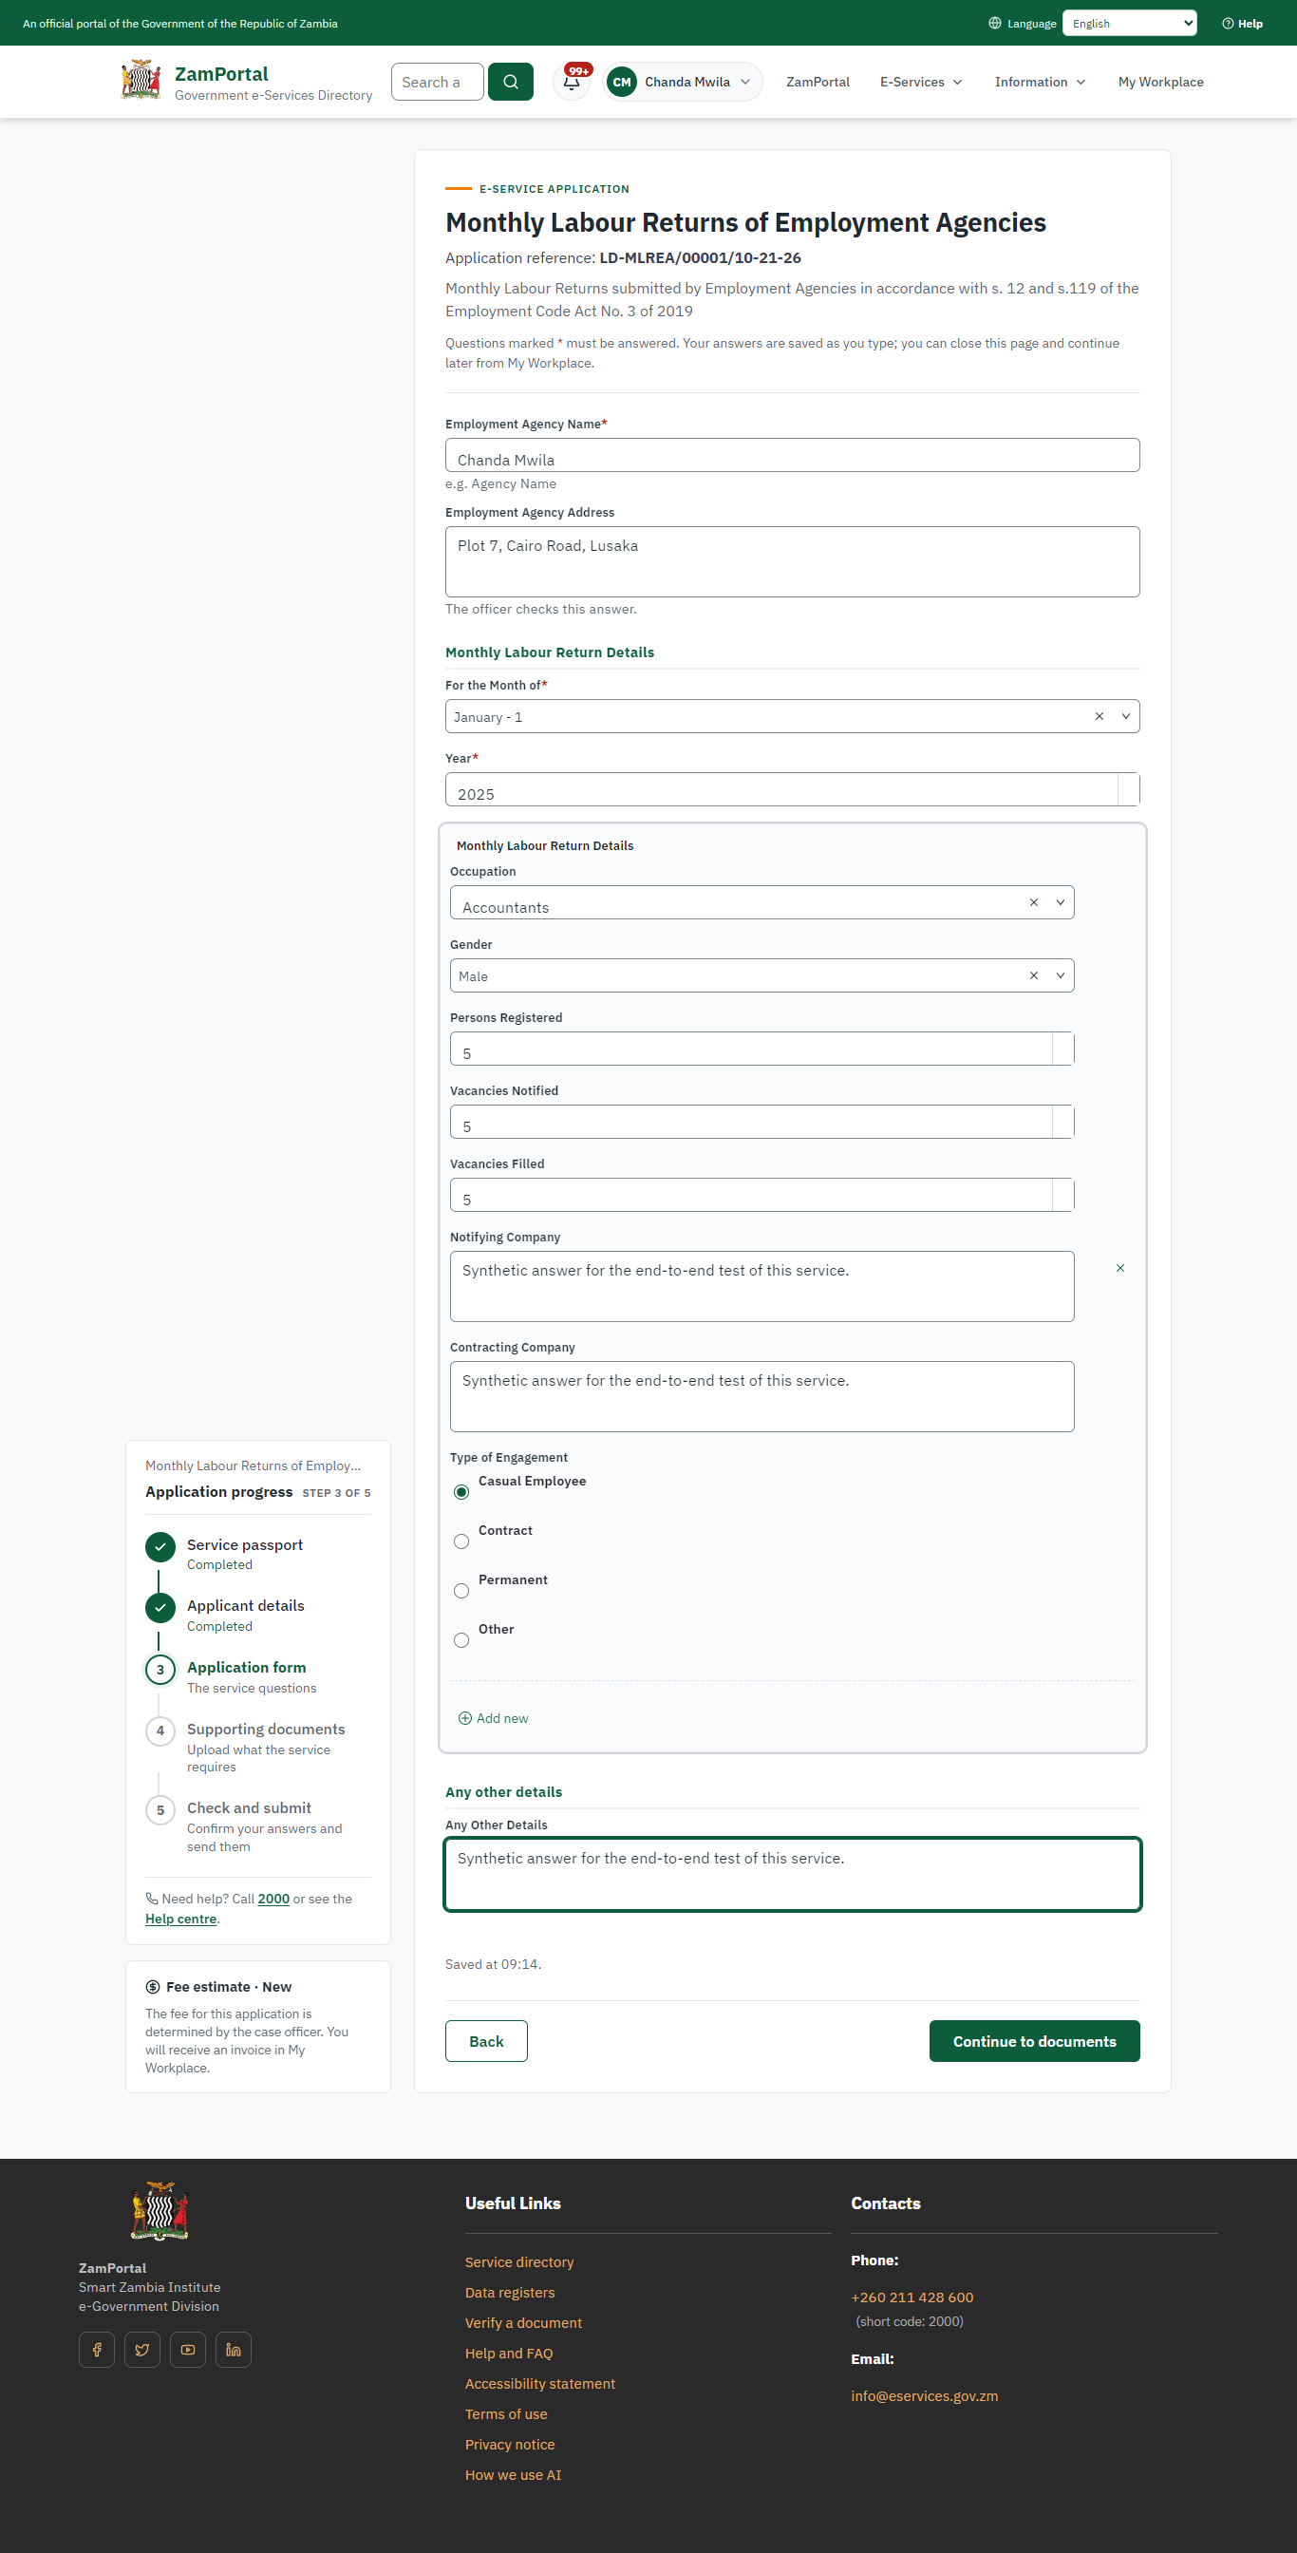This screenshot has width=1297, height=2553.
Task: Clear the Occupation Accountants selection
Action: pos(1033,902)
